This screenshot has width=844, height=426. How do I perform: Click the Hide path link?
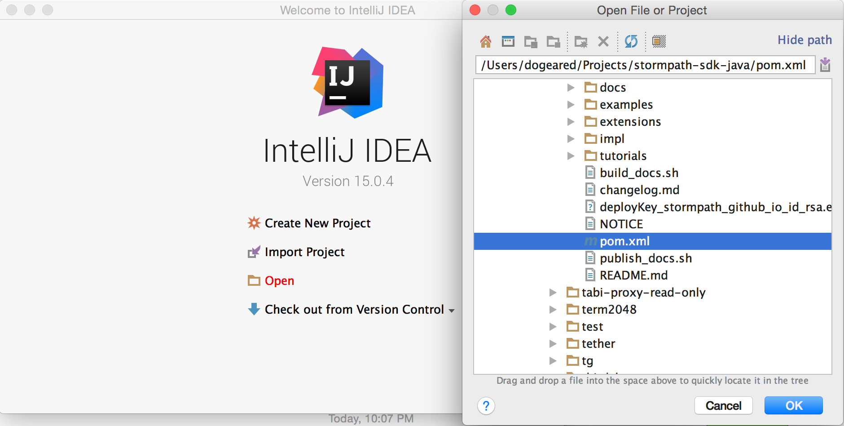tap(804, 40)
